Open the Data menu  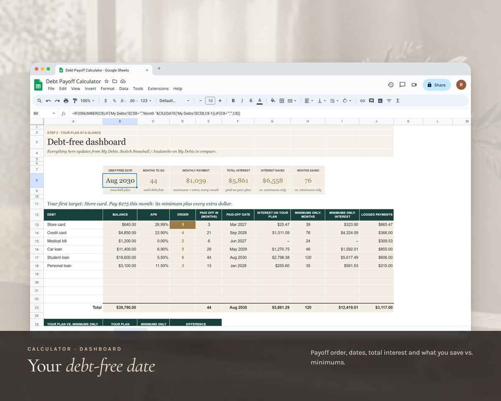click(x=124, y=89)
